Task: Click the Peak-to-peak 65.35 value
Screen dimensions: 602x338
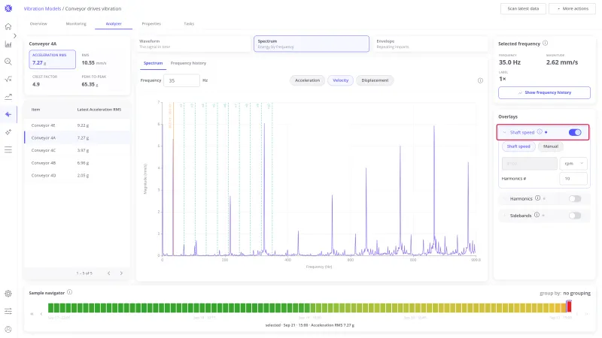Action: [90, 84]
